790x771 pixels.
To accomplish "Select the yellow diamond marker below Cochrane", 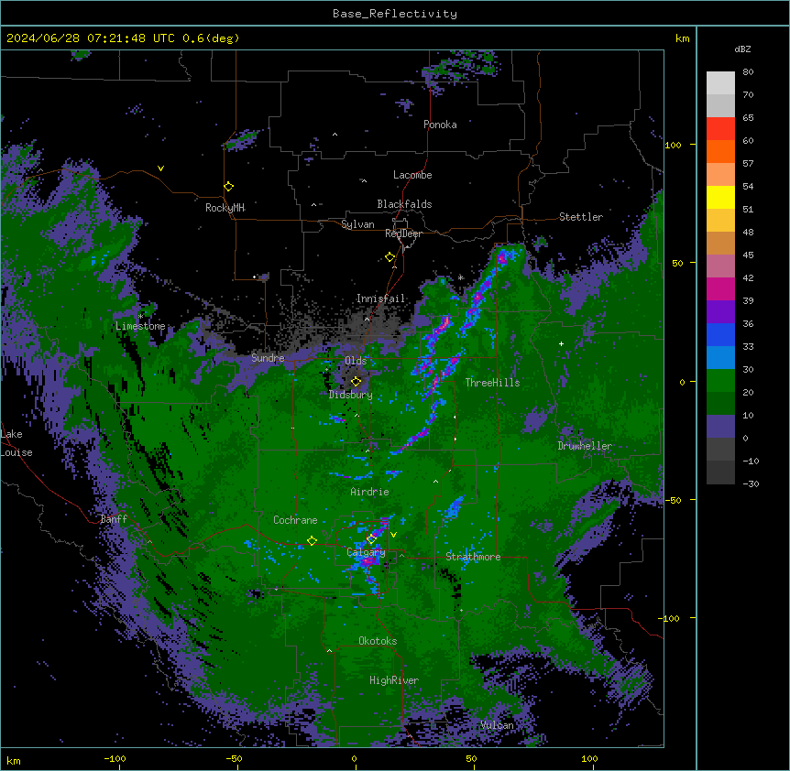I will pos(312,541).
